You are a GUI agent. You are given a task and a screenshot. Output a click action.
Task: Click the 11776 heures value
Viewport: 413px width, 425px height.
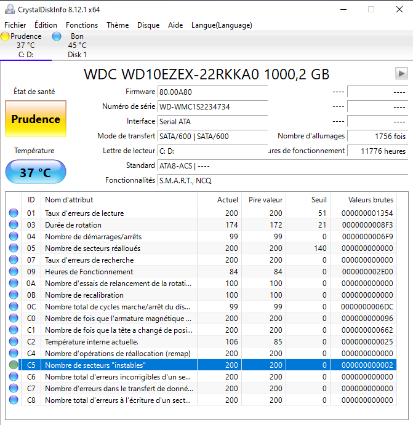coord(377,151)
